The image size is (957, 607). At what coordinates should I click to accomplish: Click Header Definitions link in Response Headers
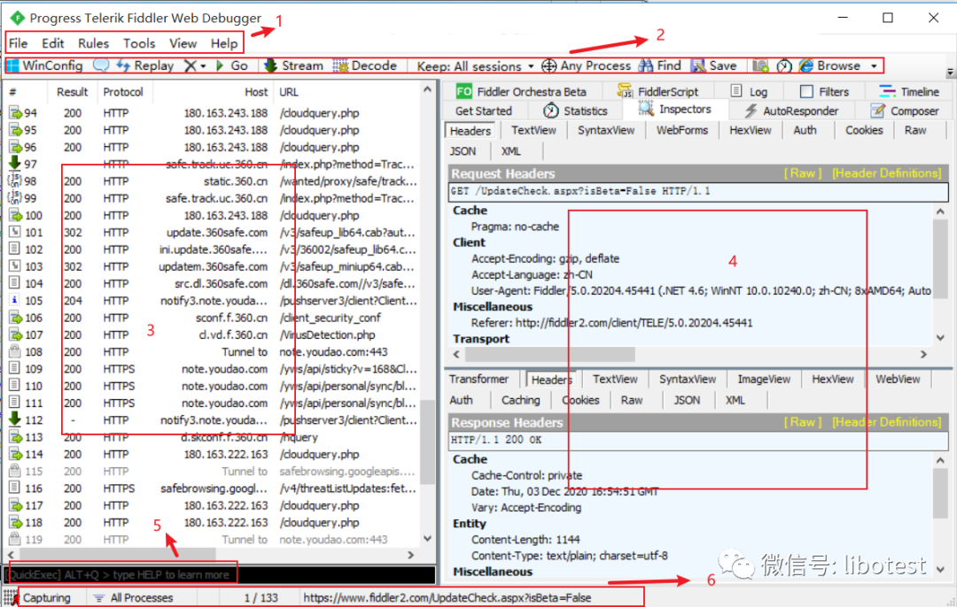pos(886,422)
